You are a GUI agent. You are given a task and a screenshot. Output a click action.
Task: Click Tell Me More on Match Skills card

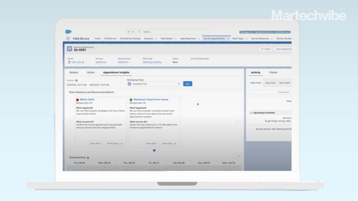[x=115, y=143]
